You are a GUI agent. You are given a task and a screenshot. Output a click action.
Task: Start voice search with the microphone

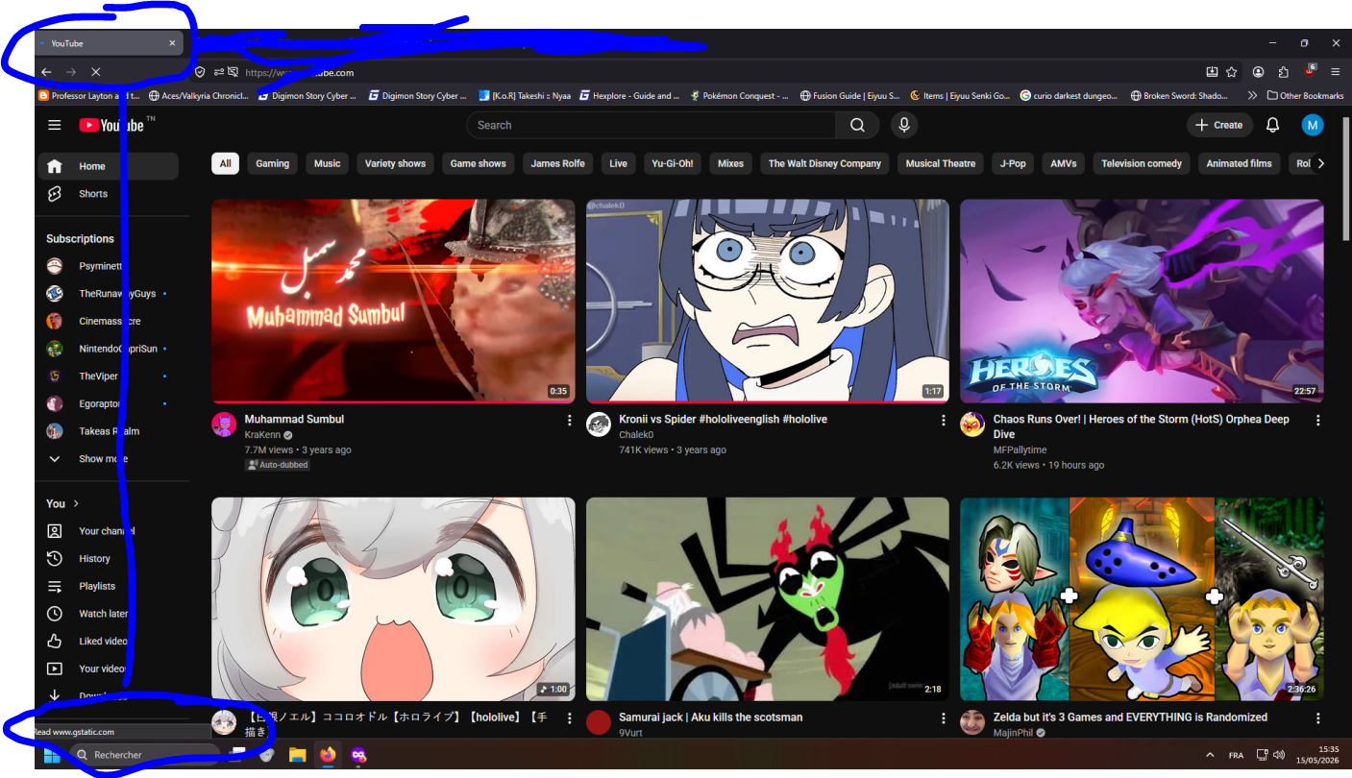(903, 125)
